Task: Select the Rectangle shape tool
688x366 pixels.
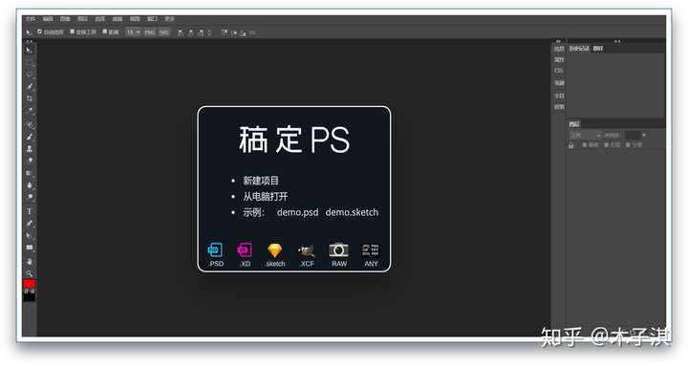Action: [30, 248]
